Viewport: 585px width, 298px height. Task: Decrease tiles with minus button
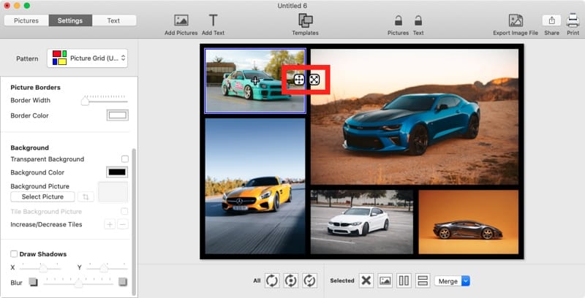[123, 224]
